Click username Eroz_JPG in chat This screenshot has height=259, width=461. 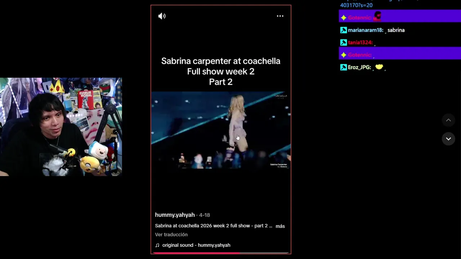point(359,67)
